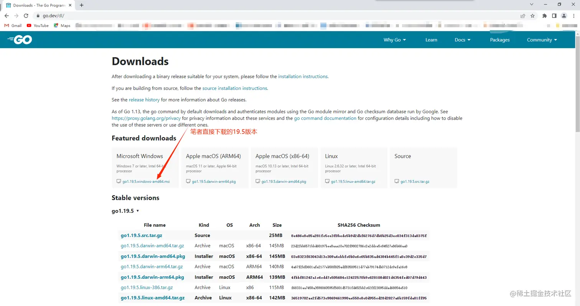
Task: Open the tab search chevron
Action: tap(532, 5)
